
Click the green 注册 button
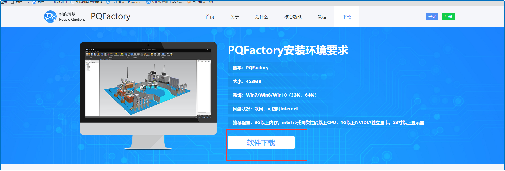448,17
